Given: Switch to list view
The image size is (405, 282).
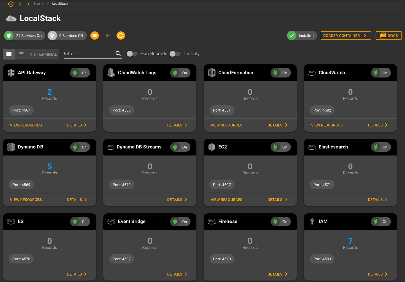Looking at the screenshot, I should click(21, 54).
